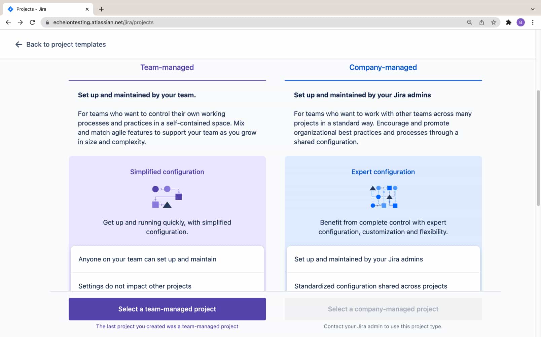Click inside the address bar
The image size is (541, 337).
click(x=135, y=22)
